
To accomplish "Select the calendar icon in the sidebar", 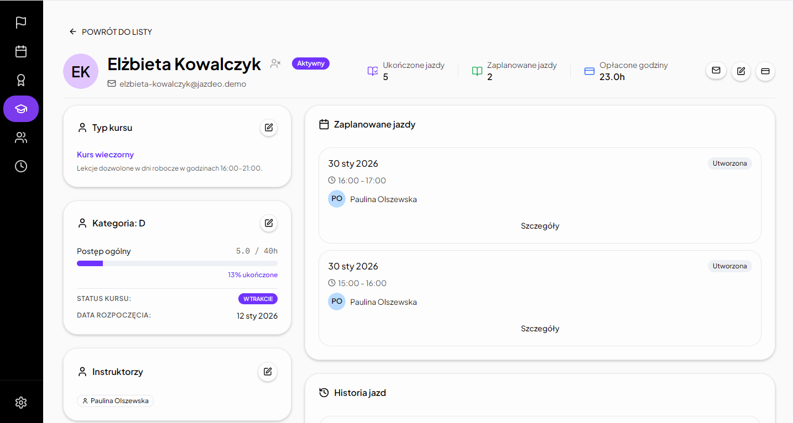I will point(21,51).
